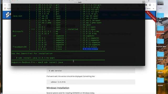Viewport: 168px width, 94px height.
Task: Click the 'sdkman 5.0.0+51' code block
Action: [x=91, y=82]
